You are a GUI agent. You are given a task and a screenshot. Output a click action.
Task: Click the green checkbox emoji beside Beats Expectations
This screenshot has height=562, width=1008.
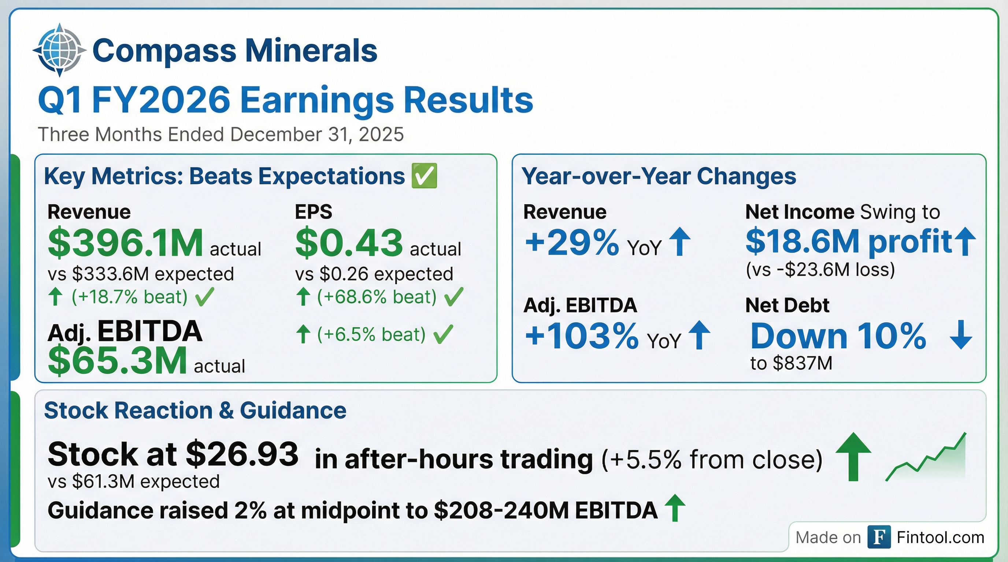[x=424, y=176]
